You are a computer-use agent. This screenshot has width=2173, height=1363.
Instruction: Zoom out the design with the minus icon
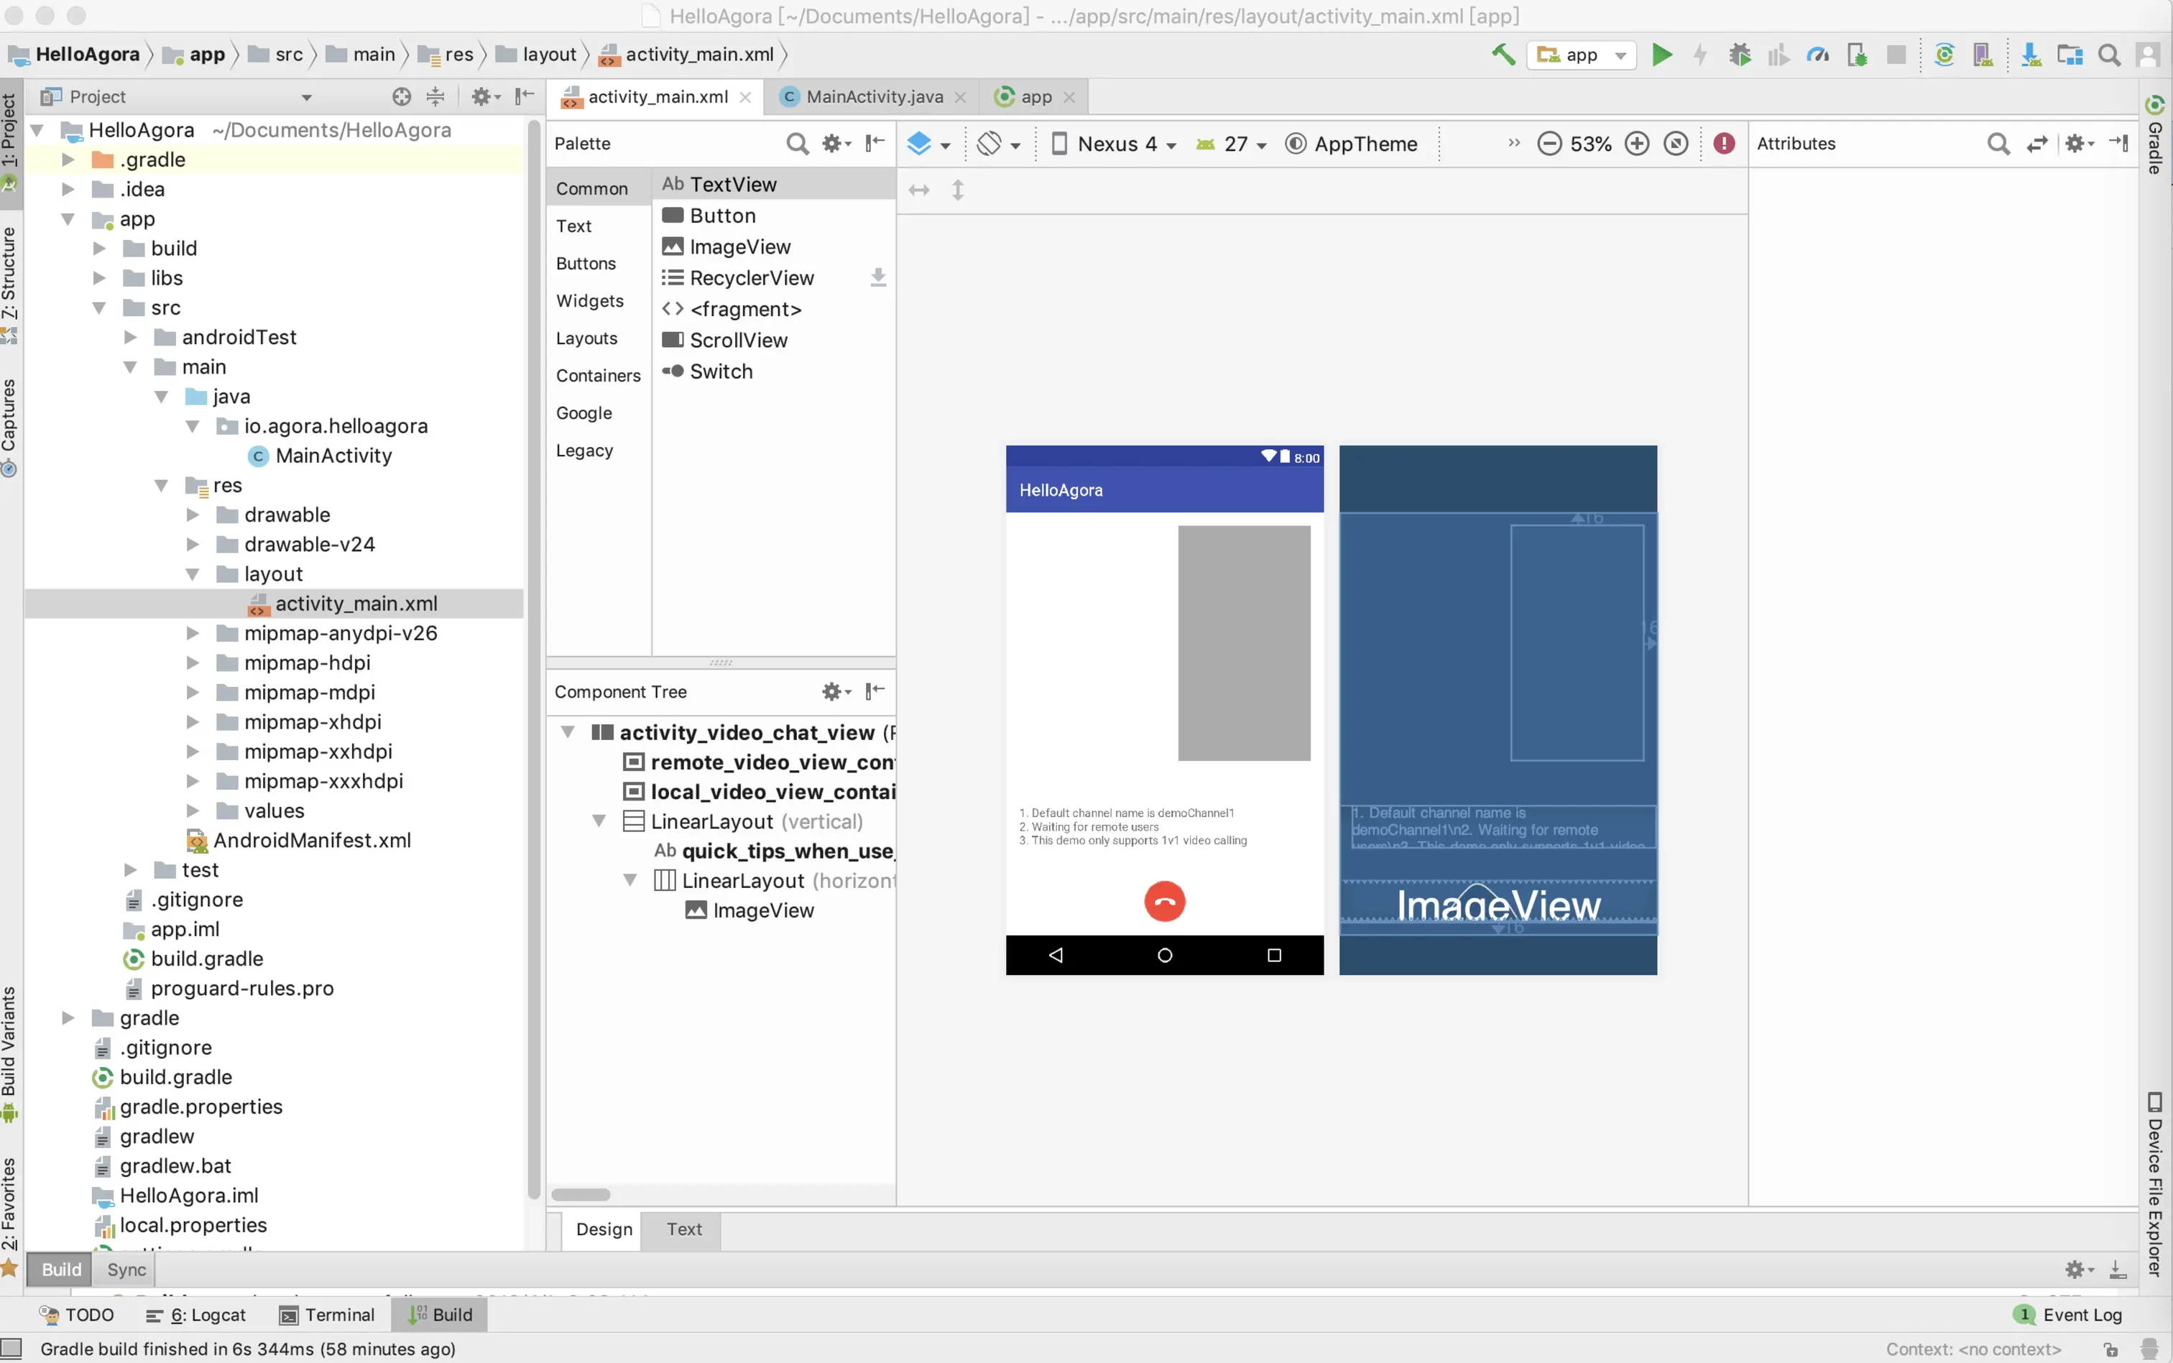point(1549,143)
